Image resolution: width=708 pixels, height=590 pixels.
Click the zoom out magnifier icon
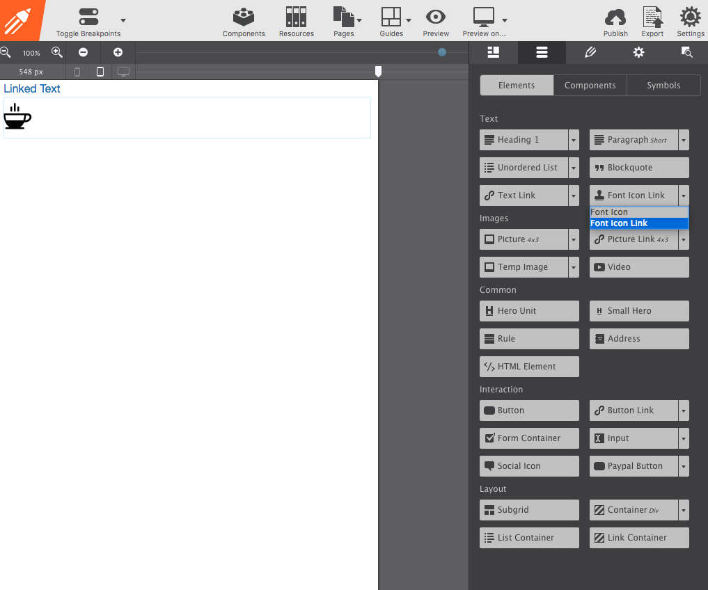pos(6,52)
